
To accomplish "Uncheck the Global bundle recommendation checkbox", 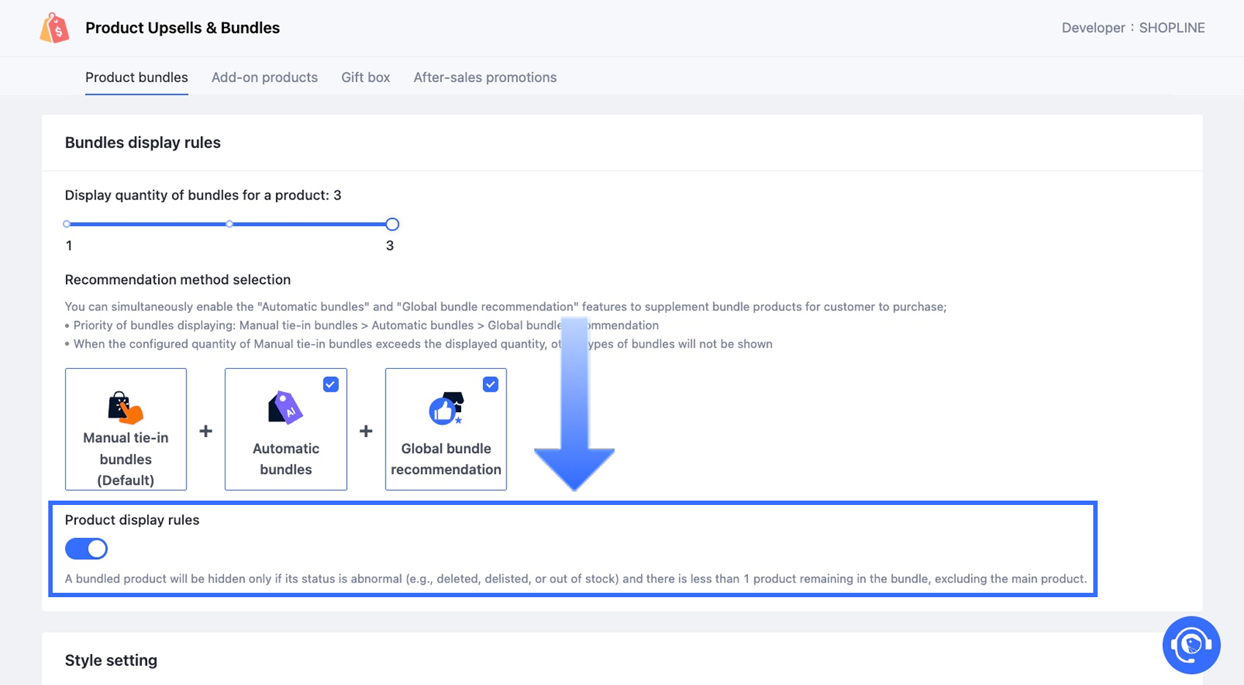I will [490, 384].
